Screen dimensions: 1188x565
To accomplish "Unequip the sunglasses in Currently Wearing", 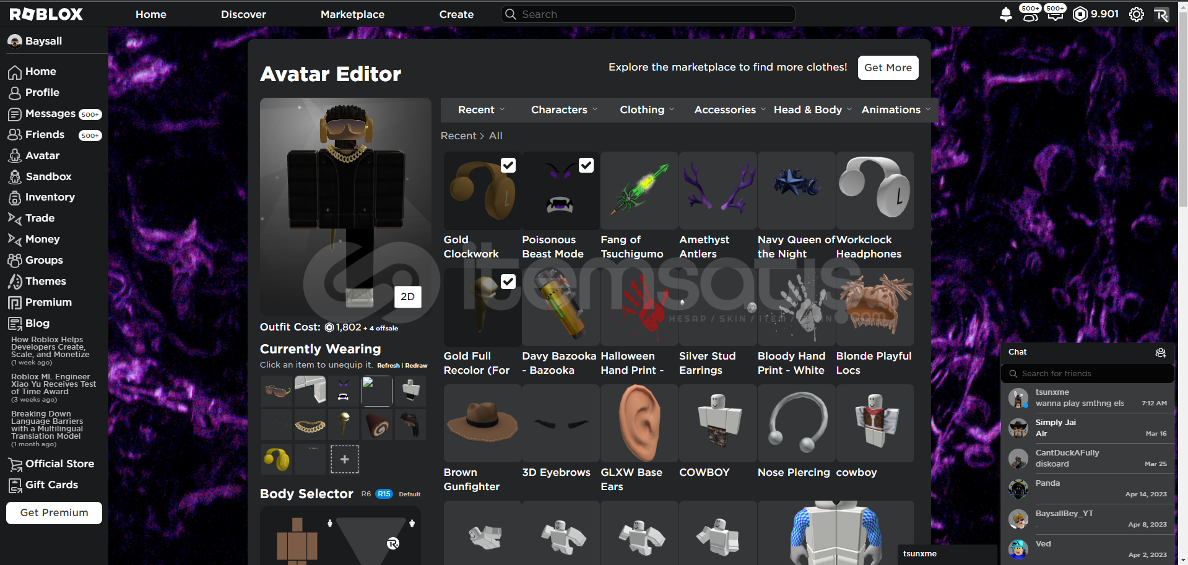I will click(277, 391).
